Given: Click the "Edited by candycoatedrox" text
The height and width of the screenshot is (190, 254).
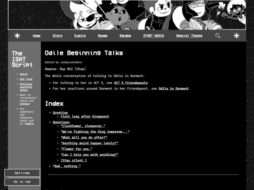Looking at the screenshot, I should coord(63,62).
